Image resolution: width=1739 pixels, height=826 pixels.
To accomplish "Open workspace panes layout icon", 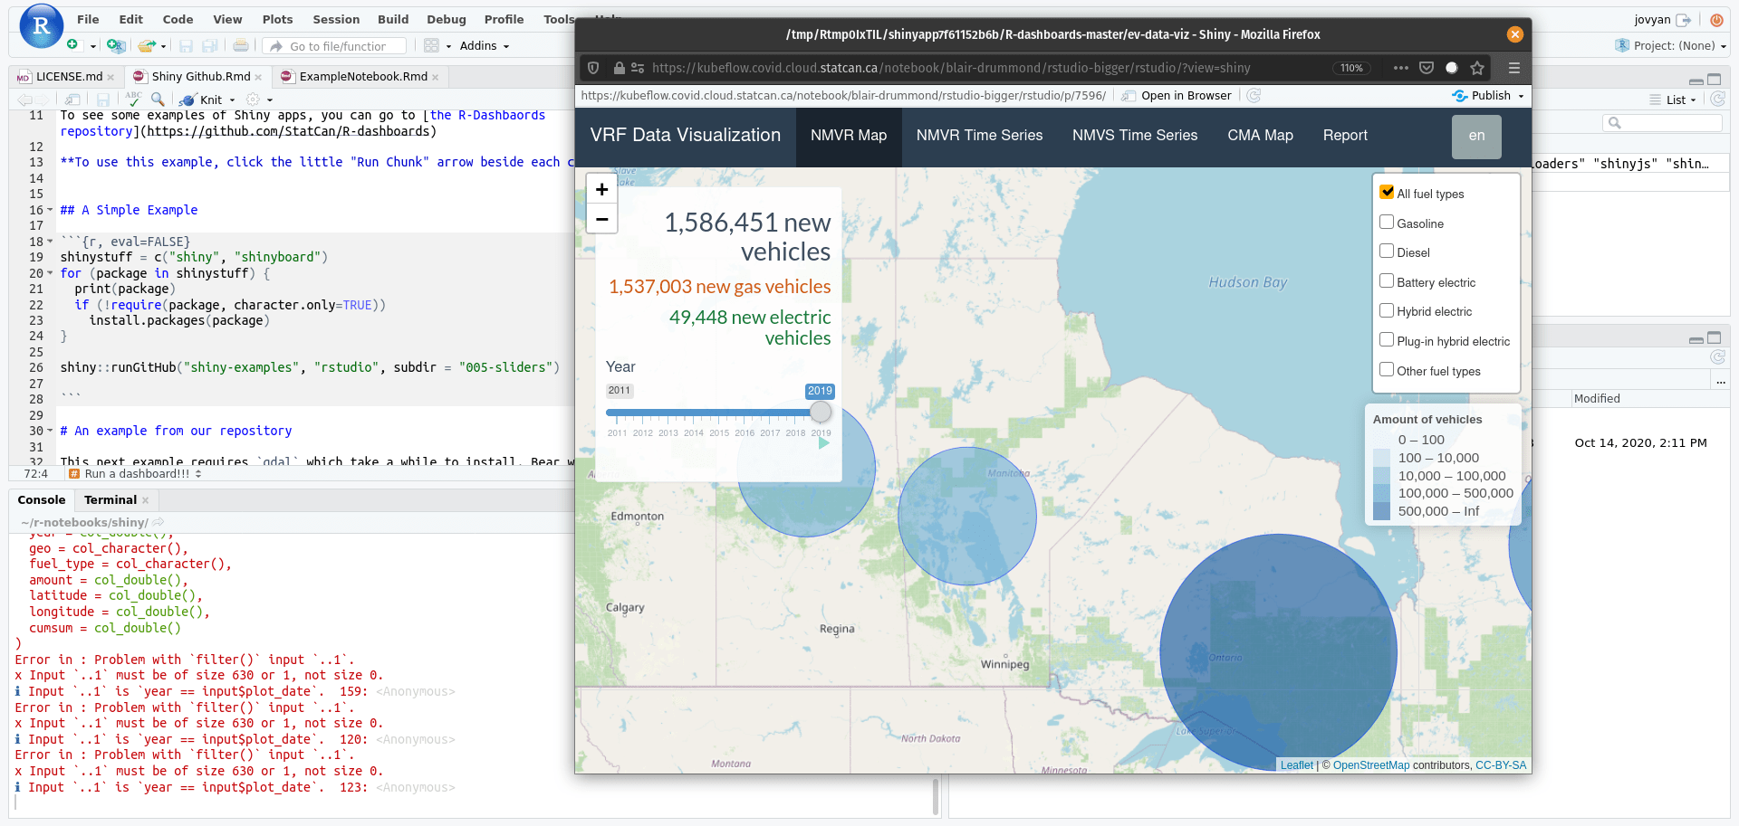I will point(431,45).
